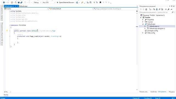Expand the Properties node in Solution Explorer
176x99 pixels.
[143, 20]
